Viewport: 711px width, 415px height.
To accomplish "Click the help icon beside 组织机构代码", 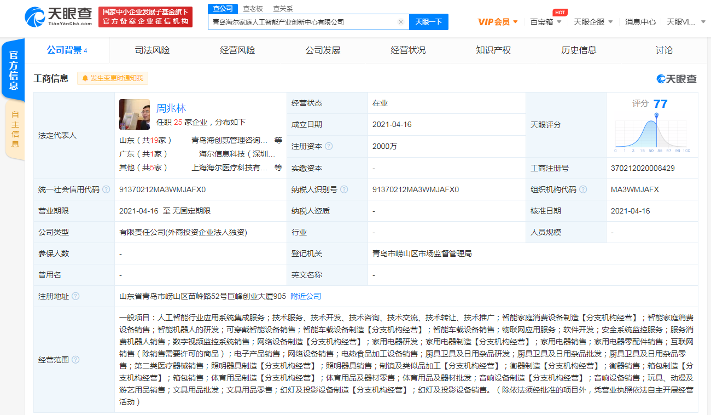I will tap(583, 189).
